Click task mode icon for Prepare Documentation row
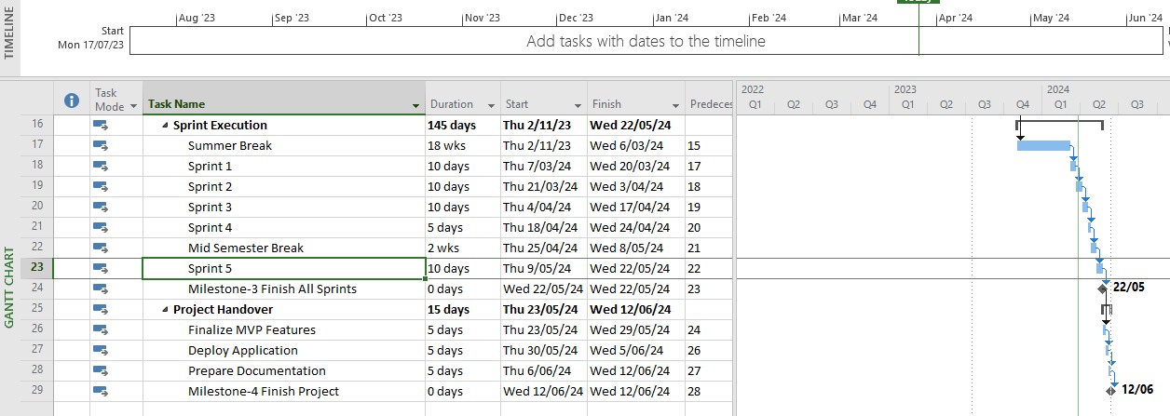Screen dimensions: 1170x416 pyautogui.click(x=101, y=370)
